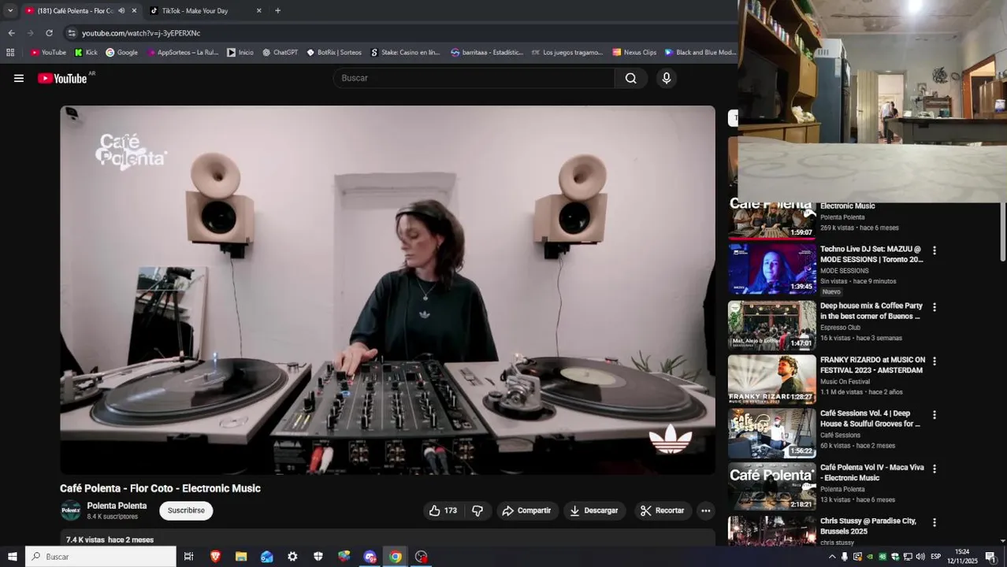Open the Chrome apps grid shortcut

(x=10, y=53)
